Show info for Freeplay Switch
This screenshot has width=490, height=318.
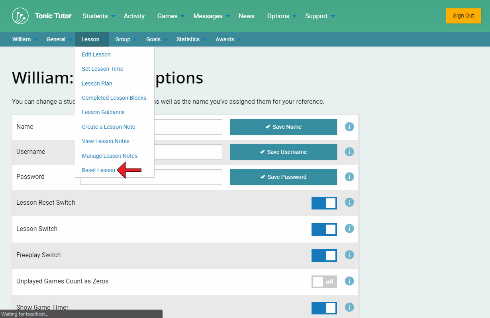[x=349, y=255]
